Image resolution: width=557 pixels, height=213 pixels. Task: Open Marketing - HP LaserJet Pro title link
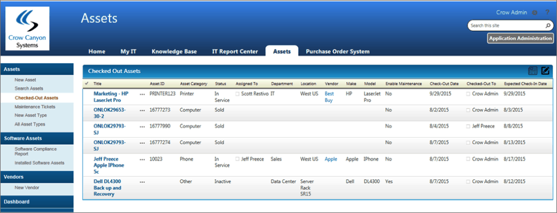(111, 97)
